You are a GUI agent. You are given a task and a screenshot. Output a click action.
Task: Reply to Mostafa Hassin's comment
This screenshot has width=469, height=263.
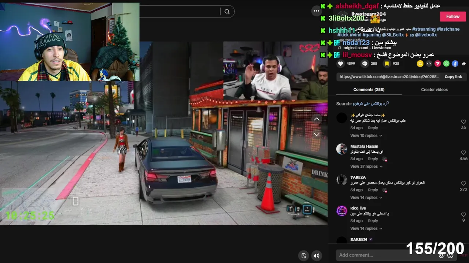(373, 159)
